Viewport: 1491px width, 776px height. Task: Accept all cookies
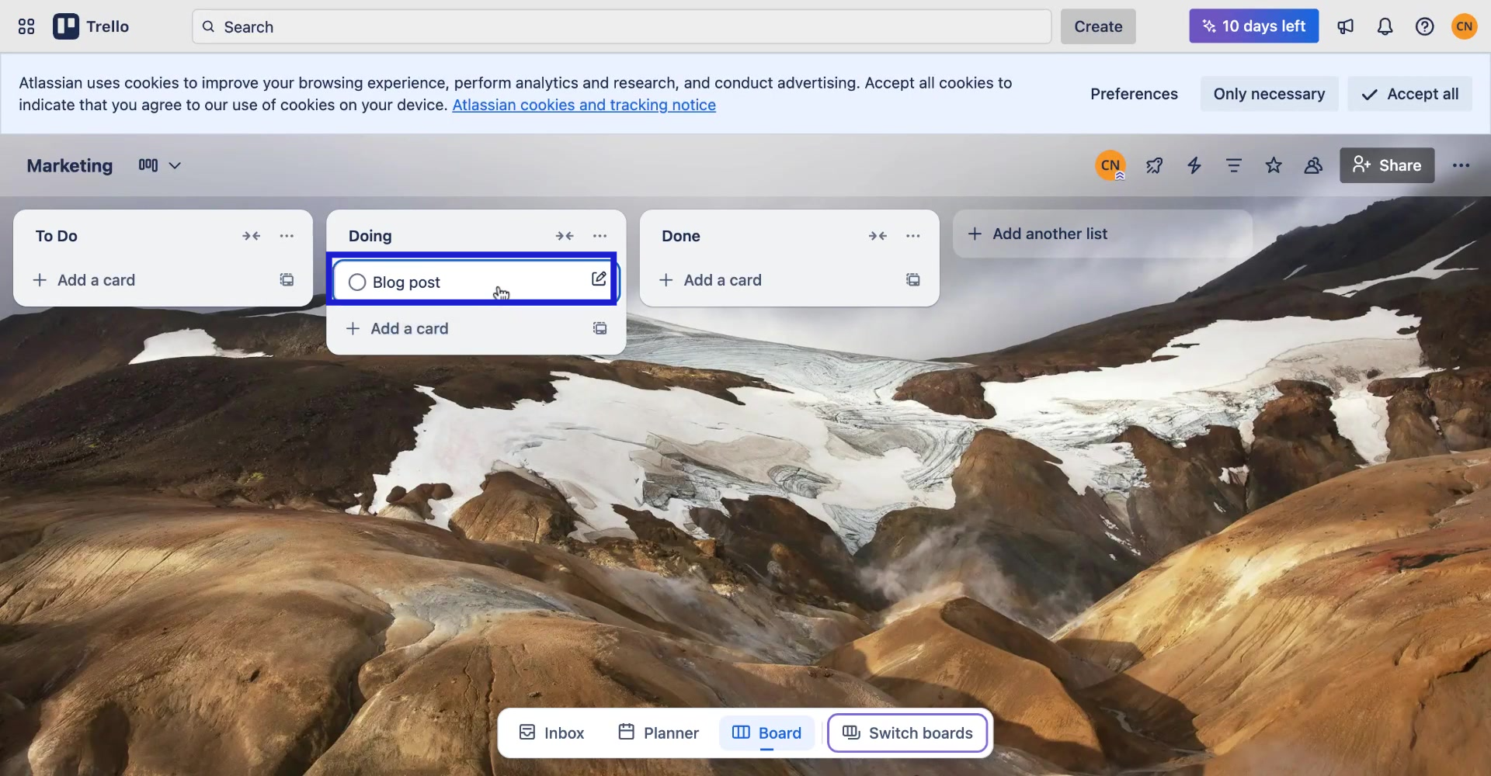pos(1410,93)
